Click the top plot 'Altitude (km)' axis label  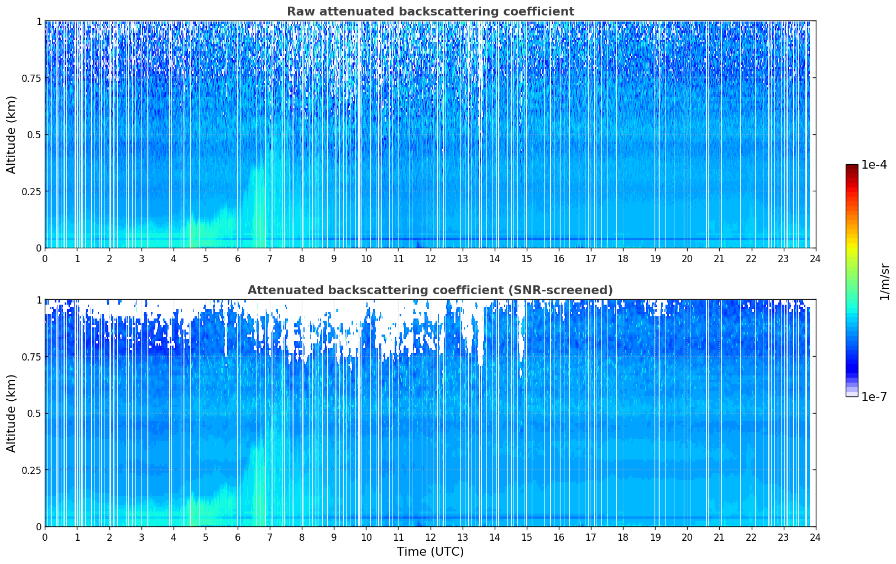(12, 134)
